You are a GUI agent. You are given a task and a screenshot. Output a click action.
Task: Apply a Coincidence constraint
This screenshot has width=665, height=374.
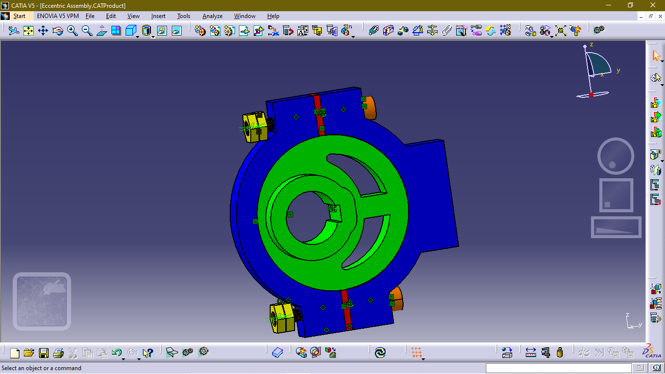[373, 31]
